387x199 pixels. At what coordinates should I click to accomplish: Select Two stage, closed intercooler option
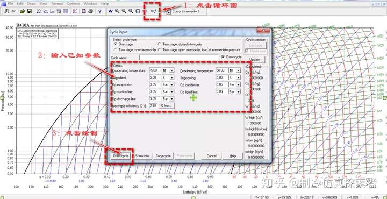(160, 44)
